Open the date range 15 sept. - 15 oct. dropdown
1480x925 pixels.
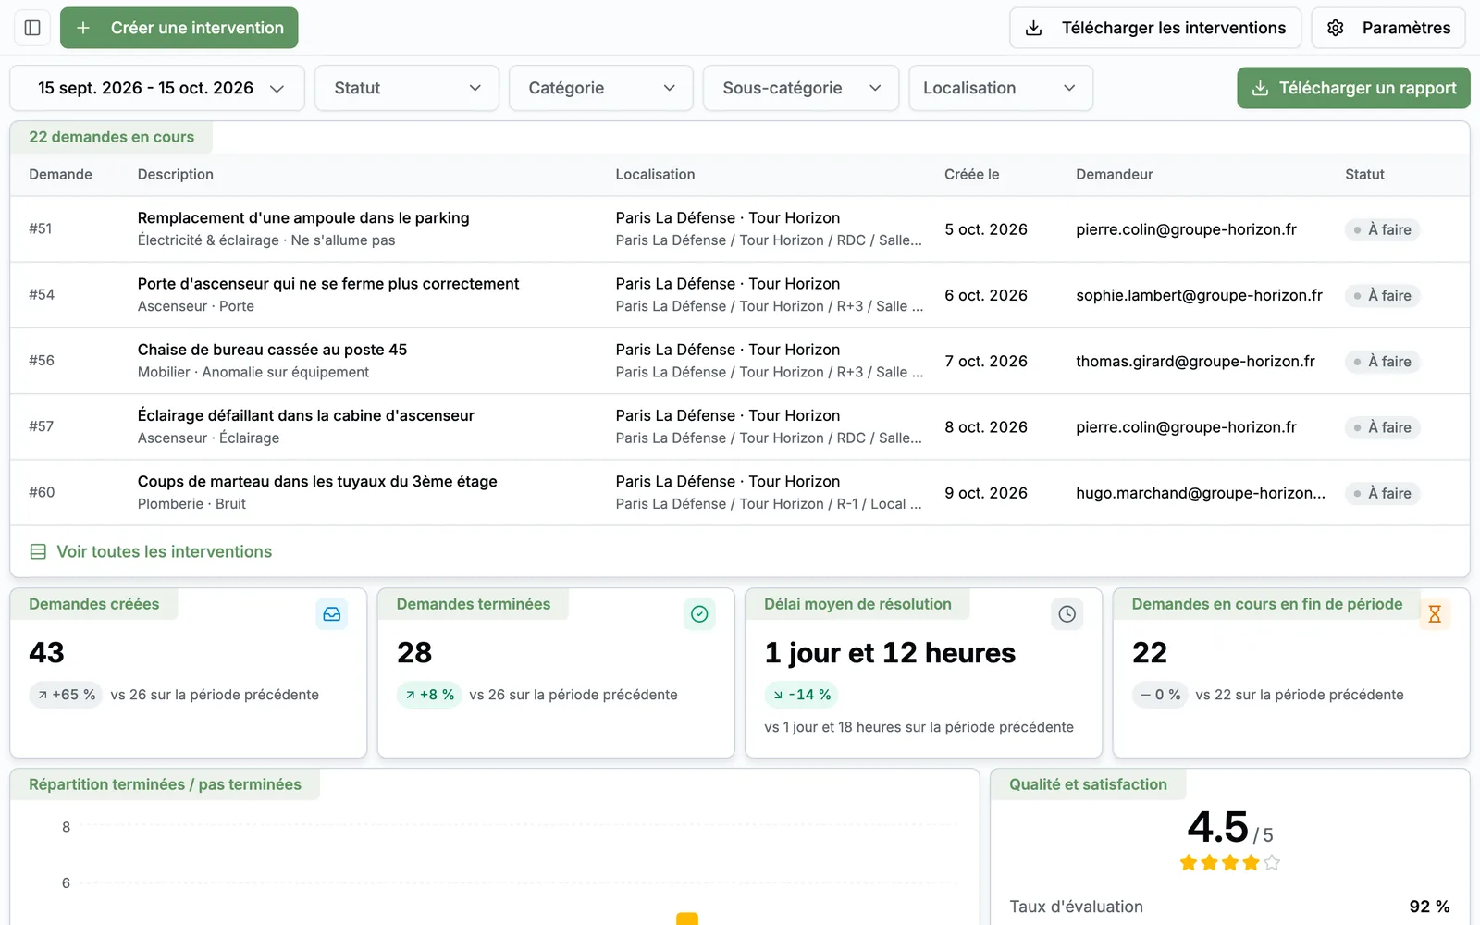tap(157, 88)
